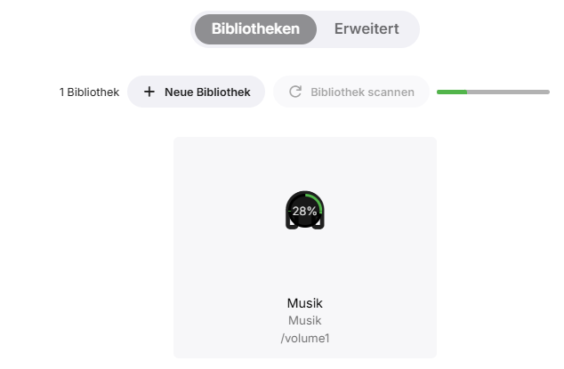This screenshot has height=369, width=564.
Task: Open the Musik library headphone icon
Action: point(305,212)
